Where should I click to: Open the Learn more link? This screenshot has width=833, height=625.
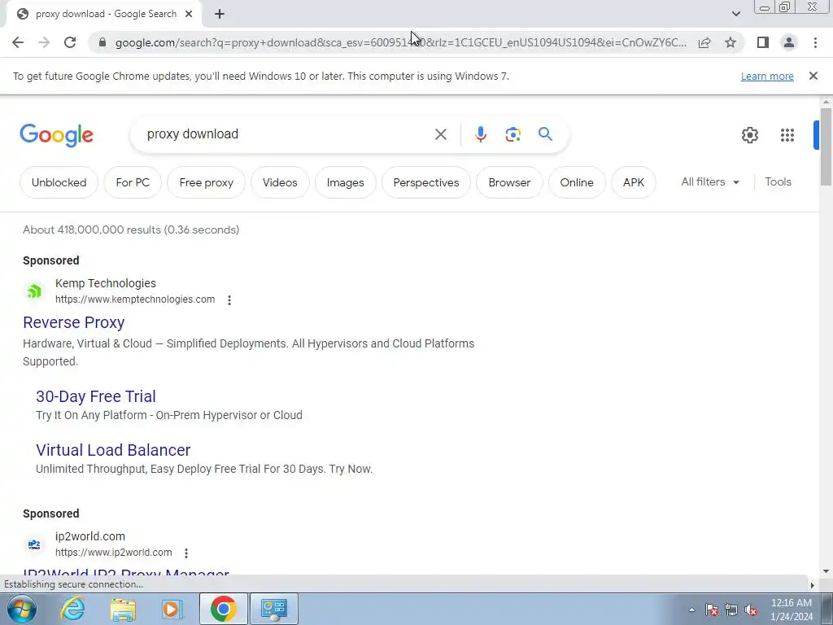click(x=767, y=76)
